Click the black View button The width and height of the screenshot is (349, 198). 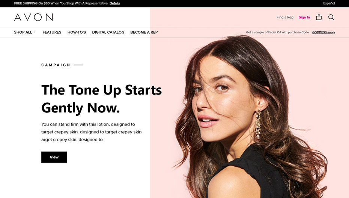coord(54,157)
